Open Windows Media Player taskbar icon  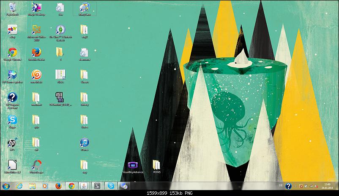pyautogui.click(x=45, y=186)
